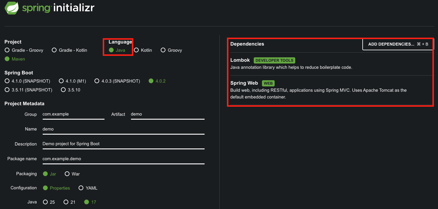Focus the Artifact text field
Image resolution: width=438 pixels, height=209 pixels.
pos(167,114)
